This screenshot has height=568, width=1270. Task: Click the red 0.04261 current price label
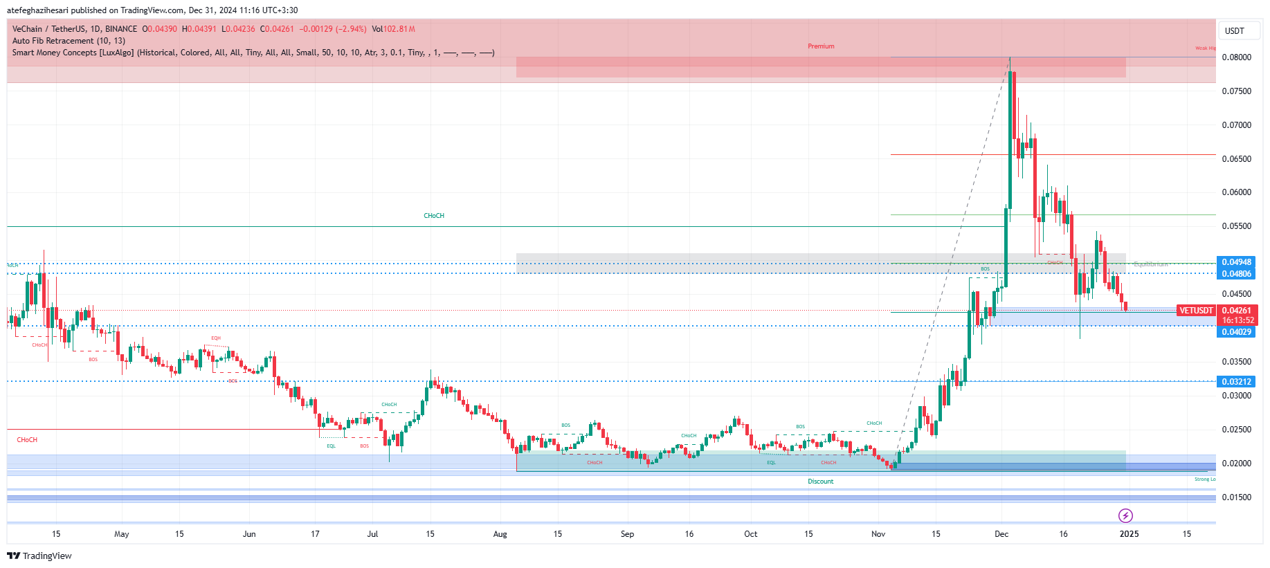(1237, 311)
